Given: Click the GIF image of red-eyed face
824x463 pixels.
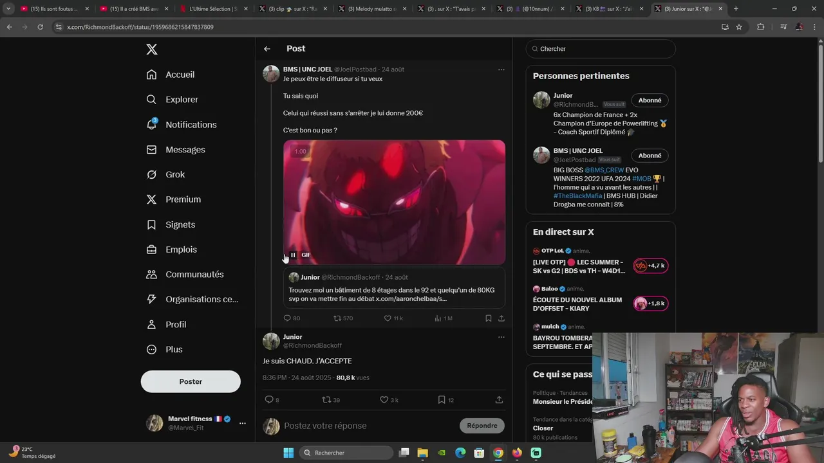Looking at the screenshot, I should [x=394, y=203].
